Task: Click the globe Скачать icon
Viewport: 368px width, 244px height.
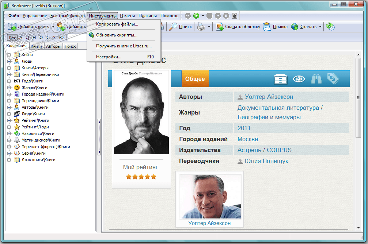Action: [x=295, y=27]
